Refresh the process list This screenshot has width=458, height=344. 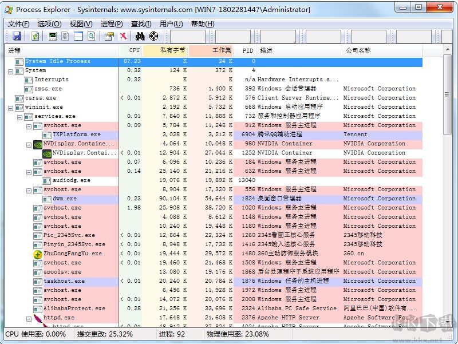point(35,36)
